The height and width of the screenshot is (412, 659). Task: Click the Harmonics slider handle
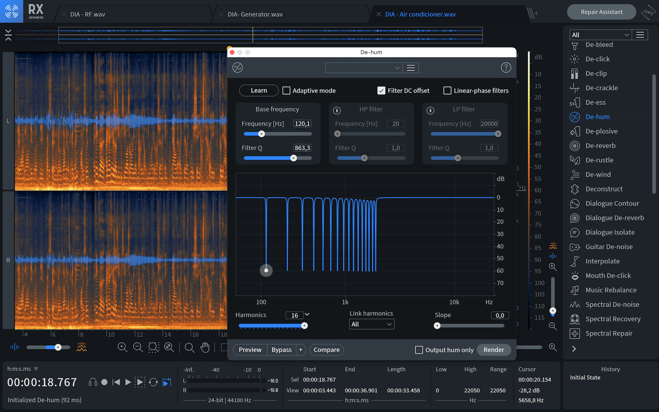tap(304, 326)
